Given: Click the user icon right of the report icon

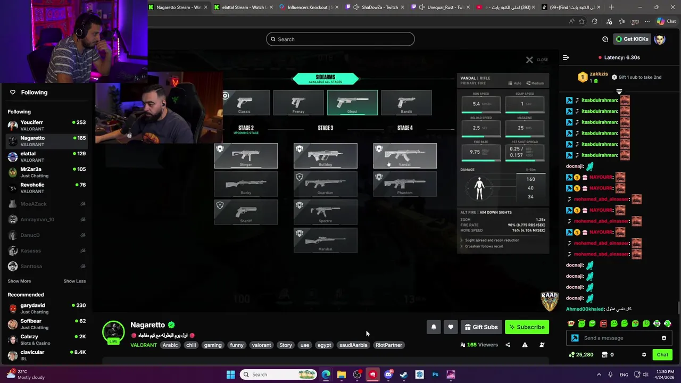Looking at the screenshot, I should [542, 345].
